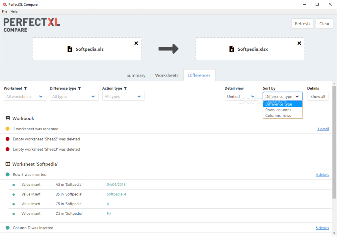Click the Softpedia.xls file name
This screenshot has width=337, height=236.
[90, 49]
